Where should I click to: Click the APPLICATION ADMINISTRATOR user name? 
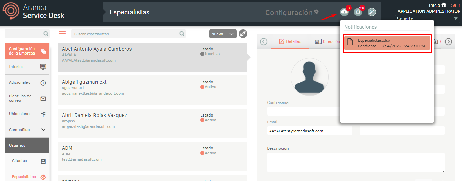tap(429, 11)
